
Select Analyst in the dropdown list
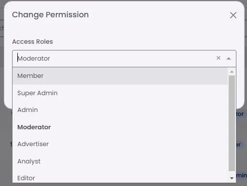120,161
